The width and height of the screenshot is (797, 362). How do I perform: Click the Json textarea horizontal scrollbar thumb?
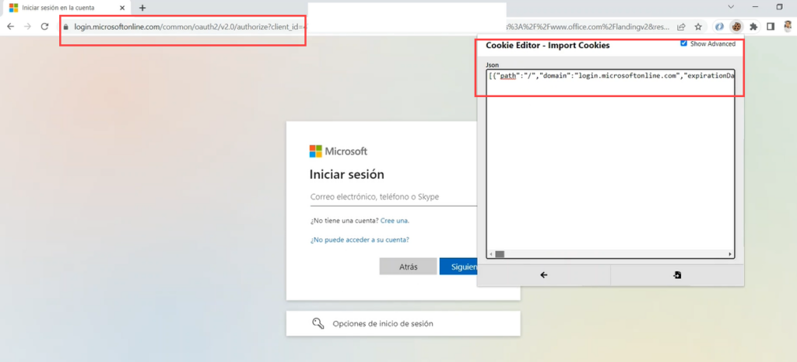coord(500,254)
